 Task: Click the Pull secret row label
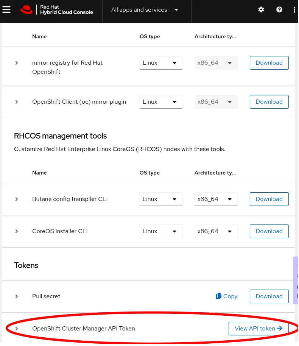point(46,296)
